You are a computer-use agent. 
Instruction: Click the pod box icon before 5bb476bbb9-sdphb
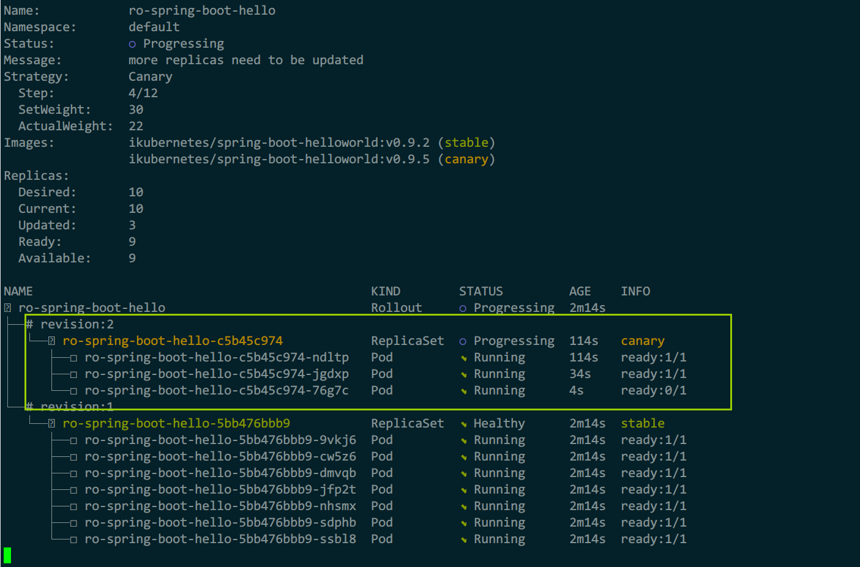coord(73,523)
